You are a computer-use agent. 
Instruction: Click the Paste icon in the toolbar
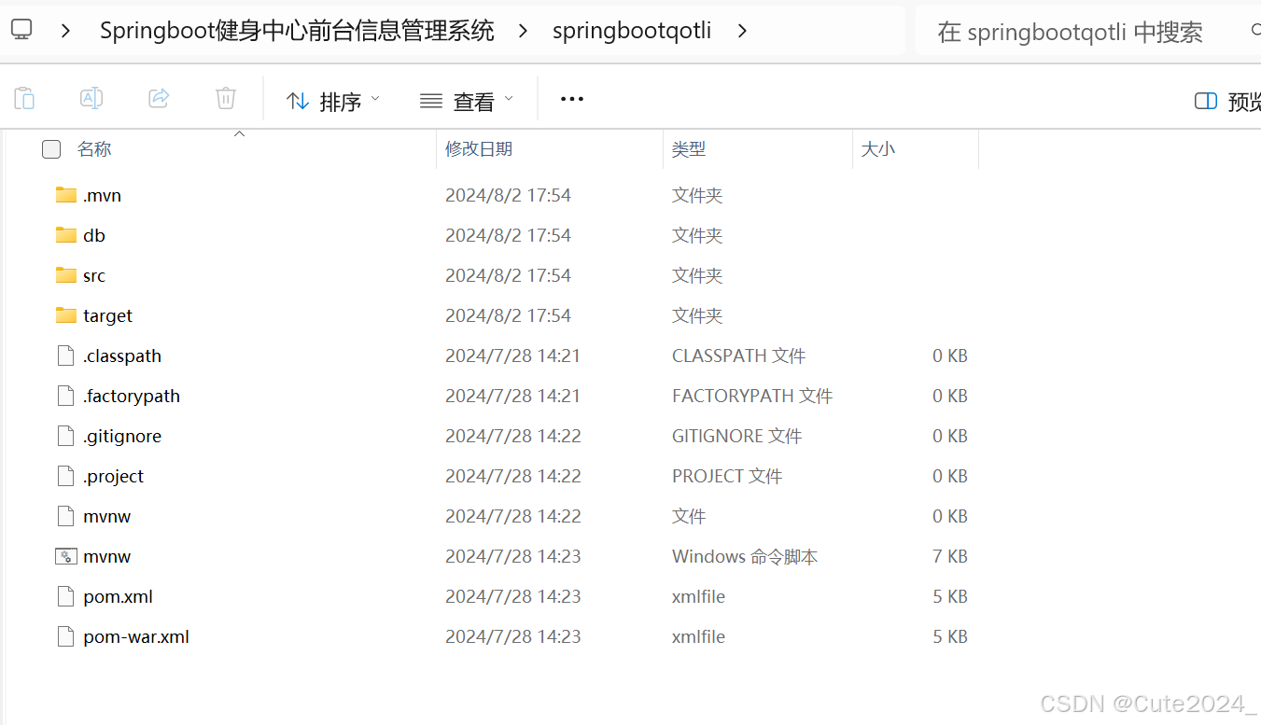click(24, 98)
